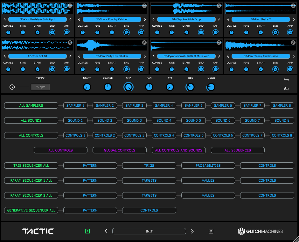
Task: Click sampler 6 END knob
Action: (x=126, y=69)
